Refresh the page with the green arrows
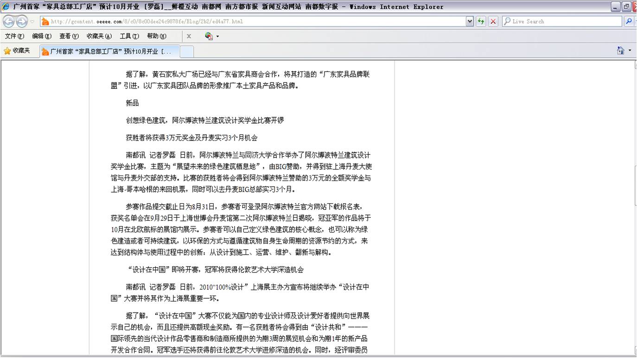The height and width of the screenshot is (358, 637). [x=481, y=21]
